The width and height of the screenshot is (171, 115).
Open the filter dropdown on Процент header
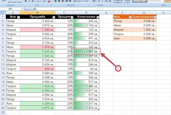71,17
